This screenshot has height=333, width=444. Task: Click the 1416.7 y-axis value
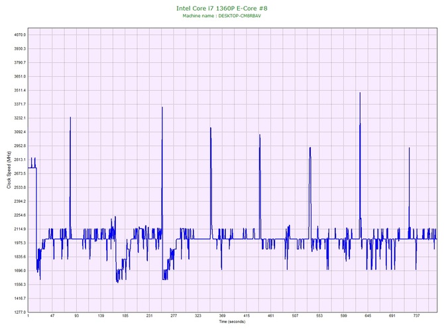tap(20, 298)
